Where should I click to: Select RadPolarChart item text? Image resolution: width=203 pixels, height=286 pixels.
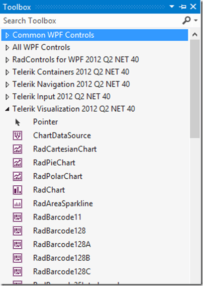58,176
